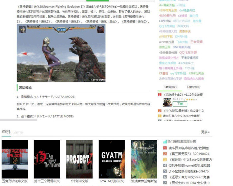Click the green 下载 button for 龙珠超宇宙2

(180, 104)
